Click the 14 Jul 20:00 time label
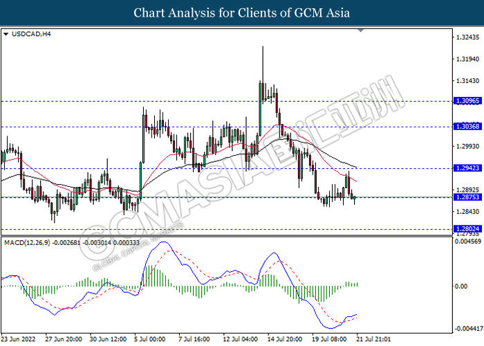The image size is (484, 346). [285, 339]
